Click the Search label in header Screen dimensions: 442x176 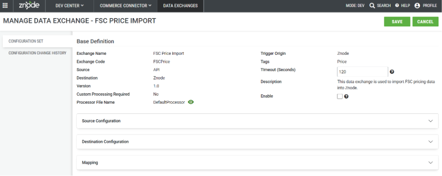click(x=384, y=6)
